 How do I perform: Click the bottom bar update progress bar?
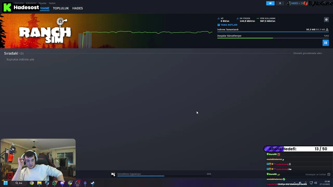point(164,176)
